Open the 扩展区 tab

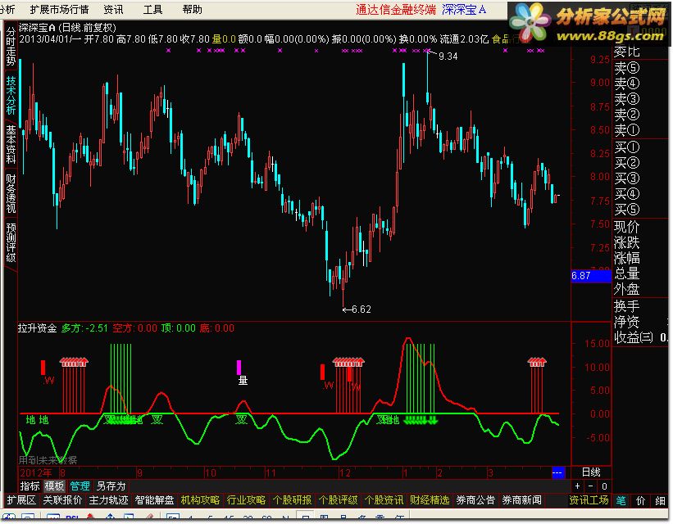(21, 500)
